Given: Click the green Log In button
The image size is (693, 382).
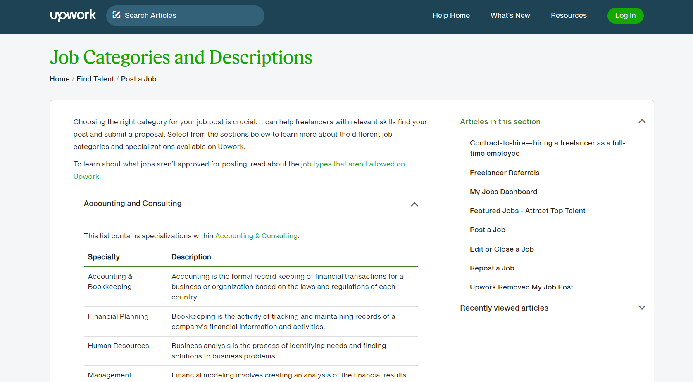Looking at the screenshot, I should (x=625, y=15).
